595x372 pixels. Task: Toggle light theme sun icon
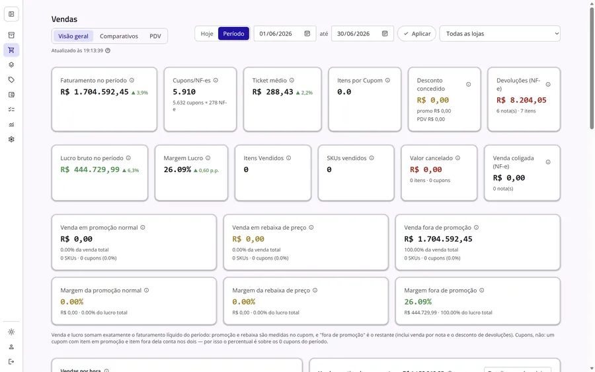coord(11,332)
